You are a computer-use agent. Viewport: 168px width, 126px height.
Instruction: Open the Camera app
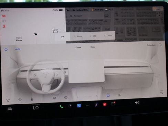pyautogui.click(x=70, y=106)
